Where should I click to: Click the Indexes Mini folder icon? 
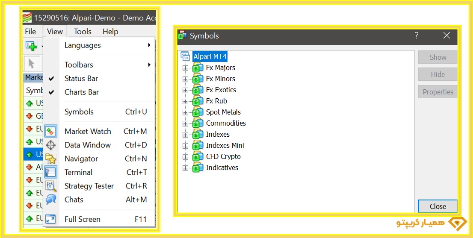[x=198, y=146]
